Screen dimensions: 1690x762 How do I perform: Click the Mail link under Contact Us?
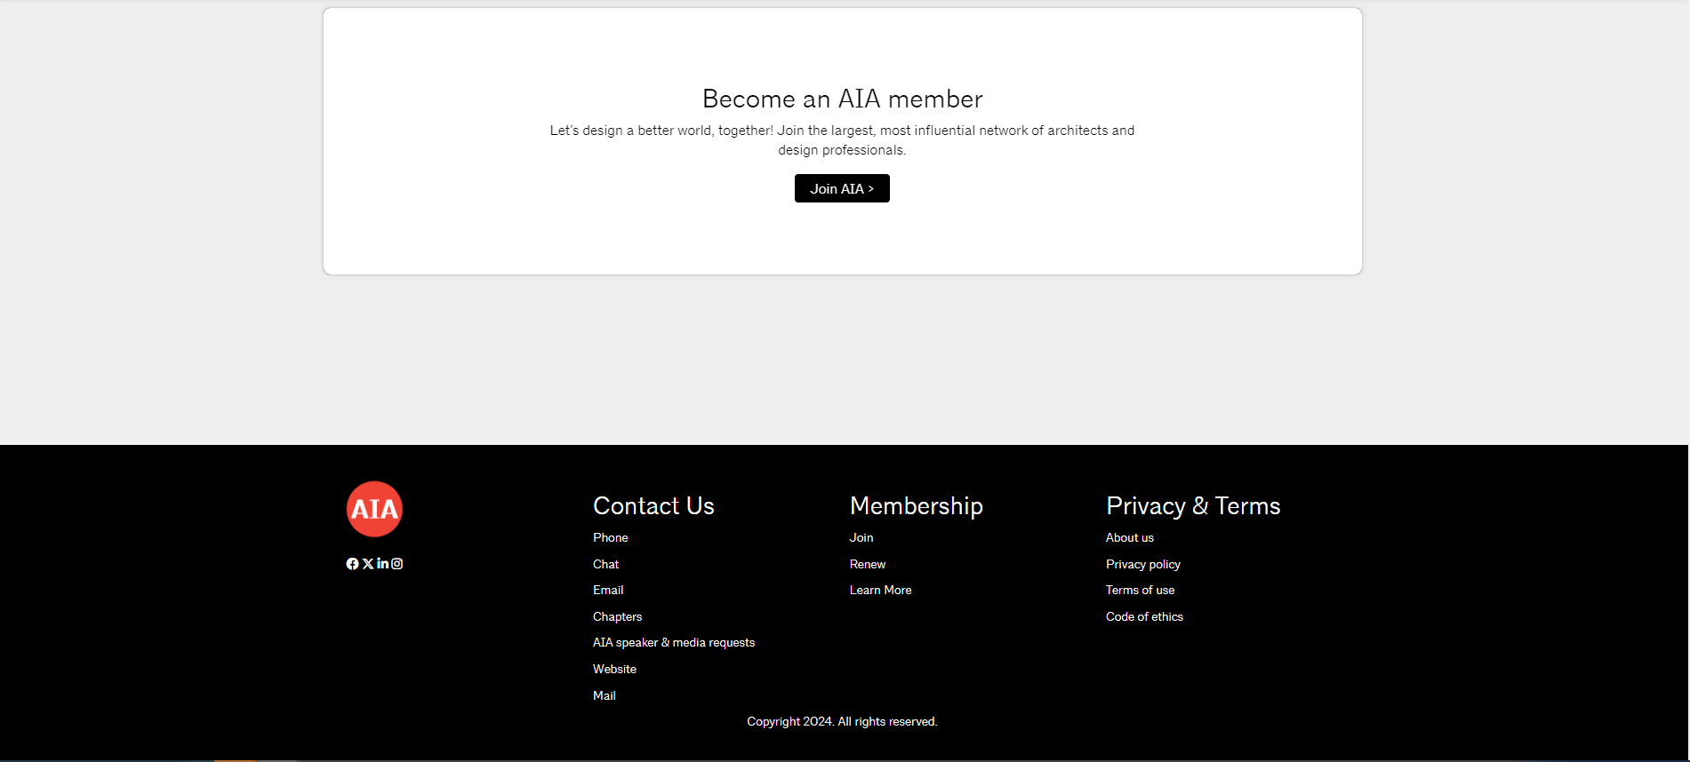(x=604, y=696)
